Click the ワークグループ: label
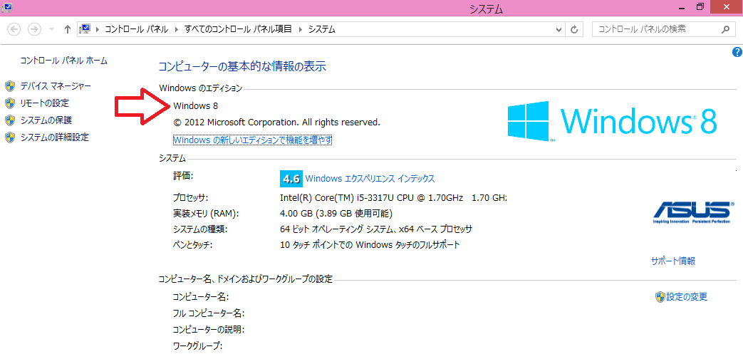 pyautogui.click(x=197, y=345)
